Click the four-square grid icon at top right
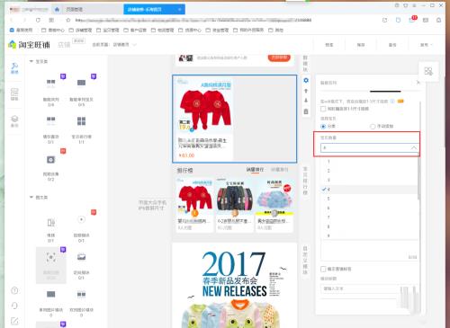The image size is (450, 328). tap(428, 71)
